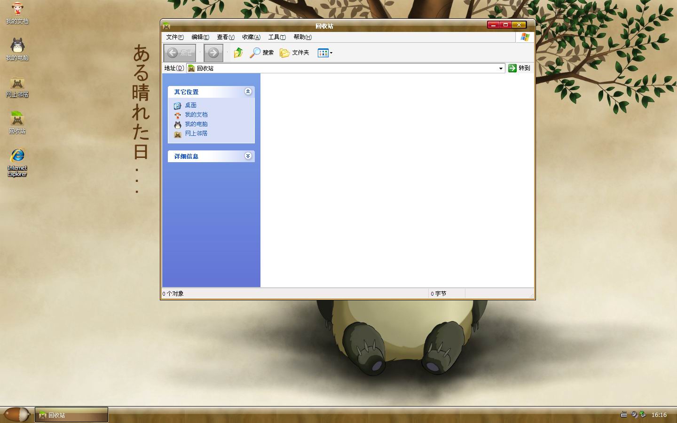Click the 0 字节 status text

pyautogui.click(x=439, y=294)
